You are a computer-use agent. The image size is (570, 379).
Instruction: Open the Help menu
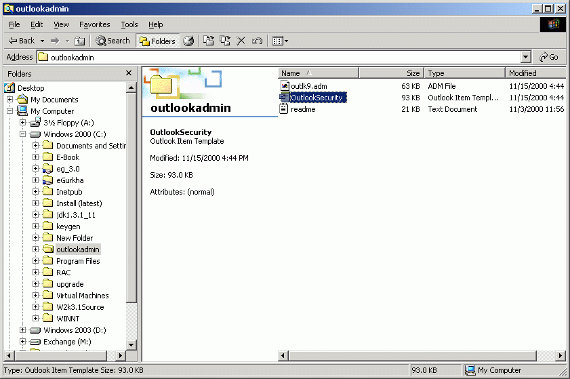(x=156, y=24)
